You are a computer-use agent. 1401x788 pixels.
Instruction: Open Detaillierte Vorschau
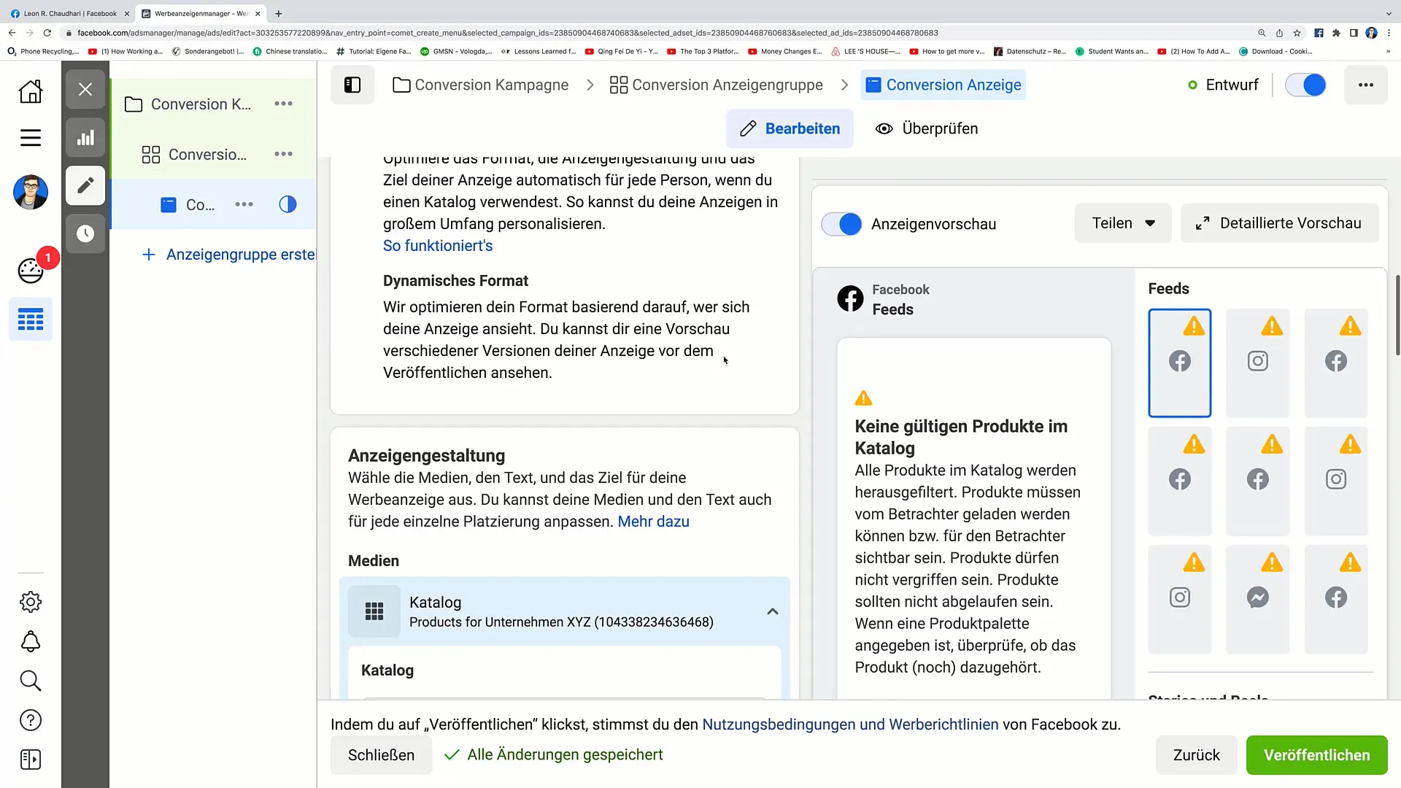coord(1280,223)
